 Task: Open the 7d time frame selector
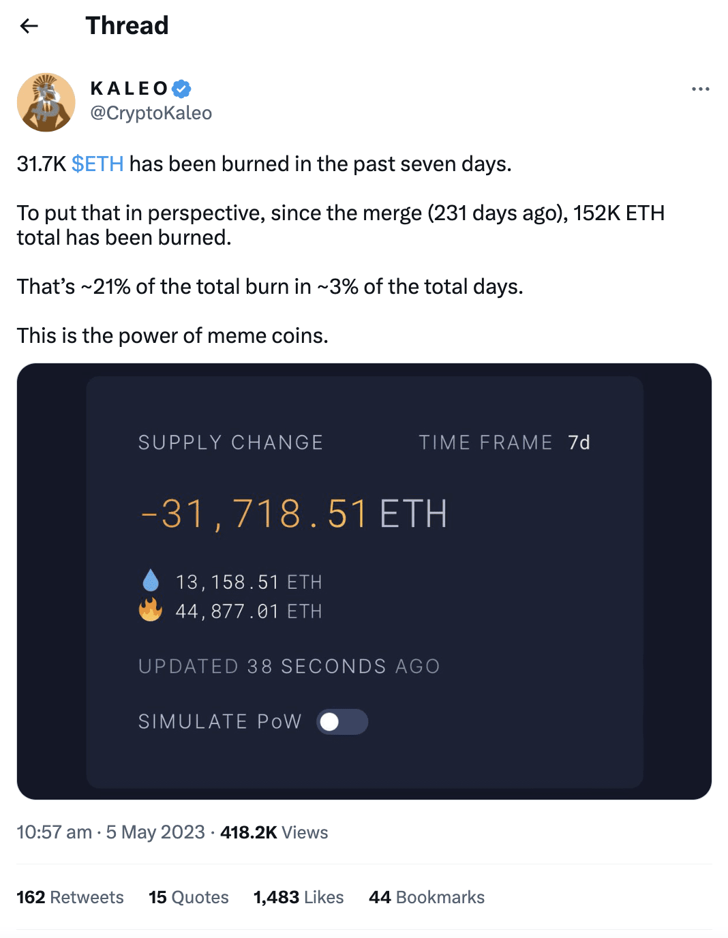pos(577,442)
